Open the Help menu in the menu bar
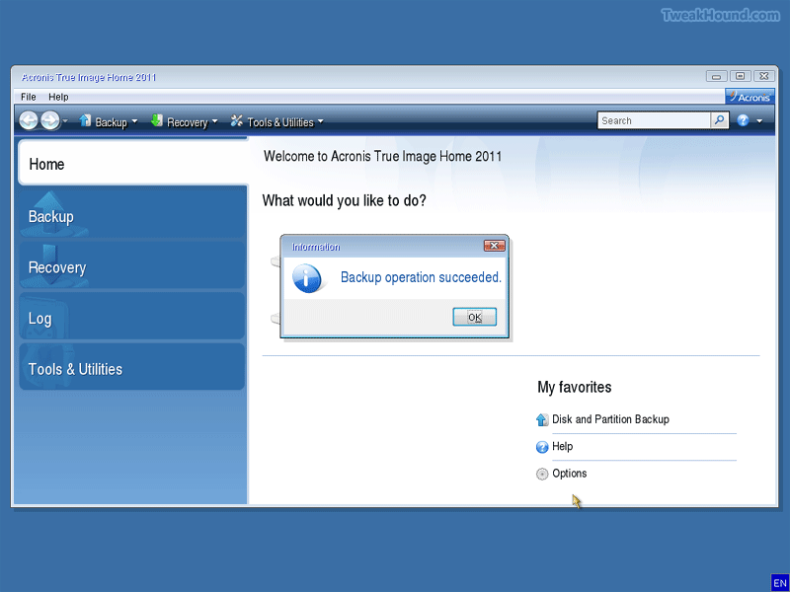 pos(58,97)
